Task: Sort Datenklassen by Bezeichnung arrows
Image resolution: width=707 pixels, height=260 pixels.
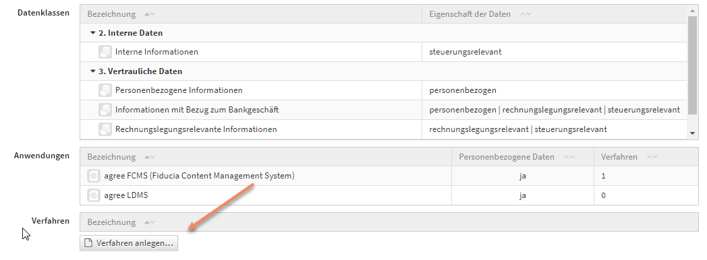Action: click(x=150, y=14)
